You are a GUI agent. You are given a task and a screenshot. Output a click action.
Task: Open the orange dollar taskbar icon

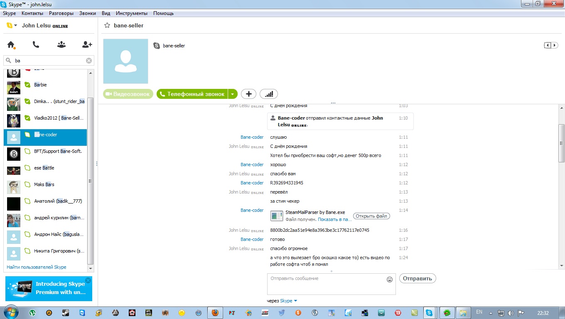pyautogui.click(x=298, y=313)
